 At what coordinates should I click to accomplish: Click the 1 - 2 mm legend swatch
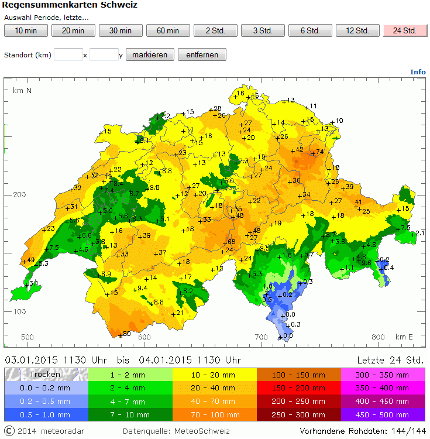coord(130,375)
